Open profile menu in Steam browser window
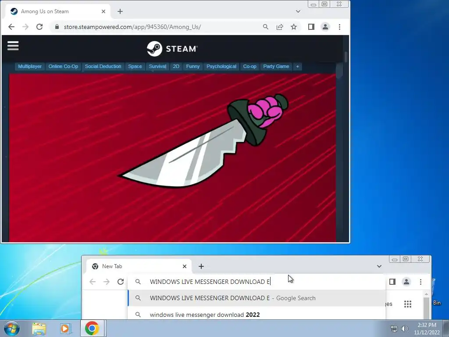This screenshot has height=337, width=449. point(325,27)
